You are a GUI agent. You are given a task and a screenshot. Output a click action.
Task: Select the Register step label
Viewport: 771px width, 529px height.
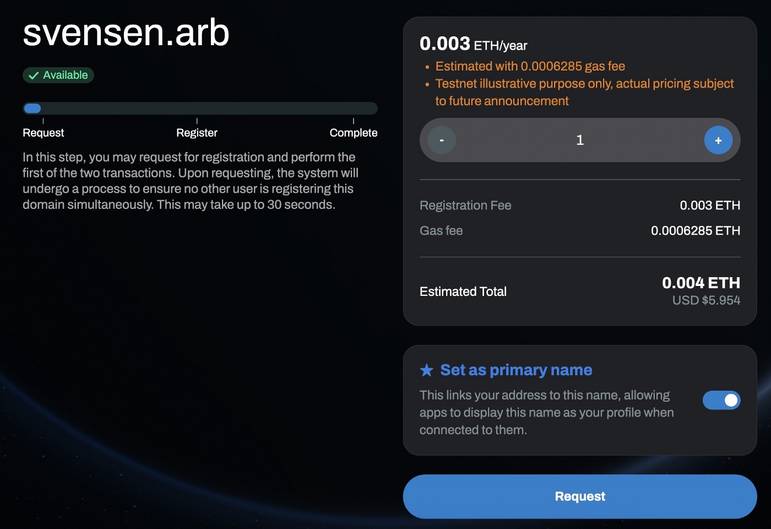(197, 133)
